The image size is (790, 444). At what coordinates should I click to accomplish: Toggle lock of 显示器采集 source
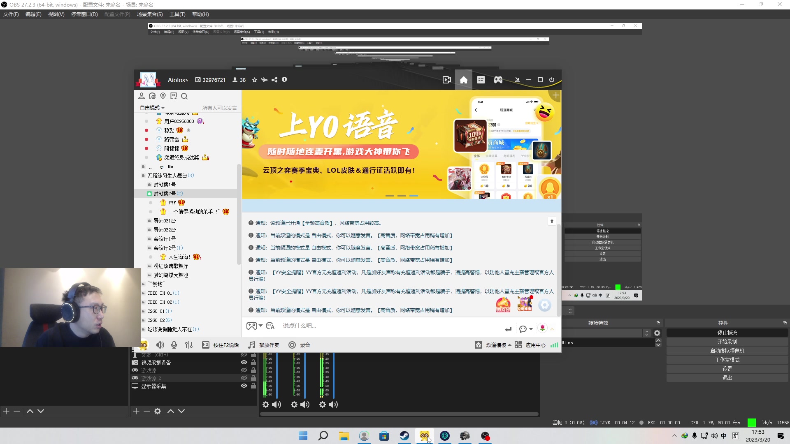click(x=253, y=386)
